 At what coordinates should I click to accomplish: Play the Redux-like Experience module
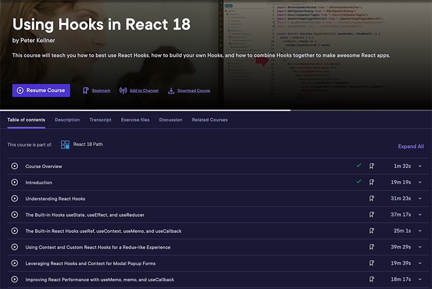click(x=15, y=247)
